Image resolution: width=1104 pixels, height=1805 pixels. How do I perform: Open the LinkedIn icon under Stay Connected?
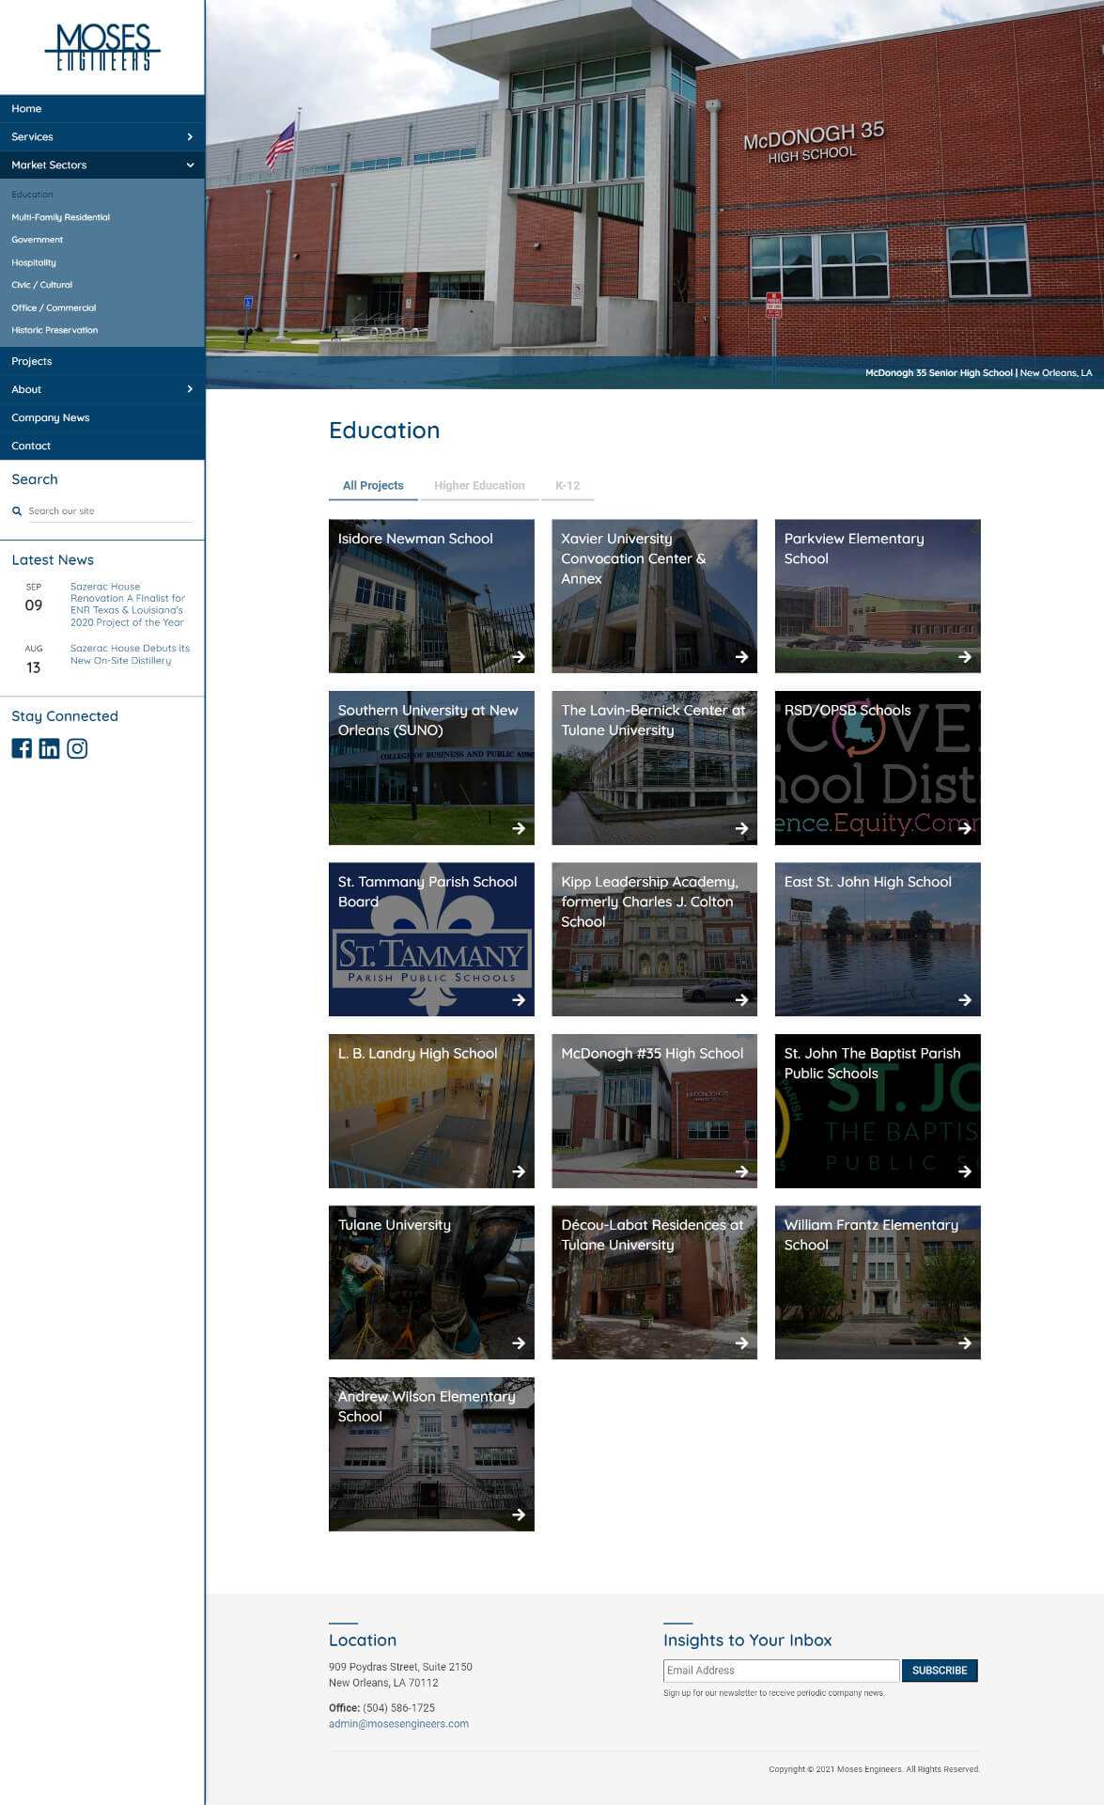[49, 748]
